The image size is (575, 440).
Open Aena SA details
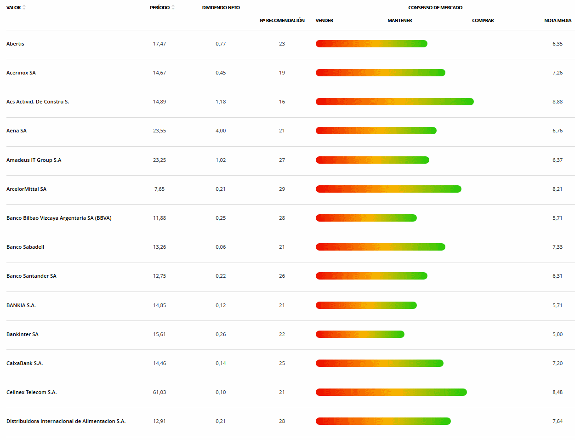coord(17,131)
